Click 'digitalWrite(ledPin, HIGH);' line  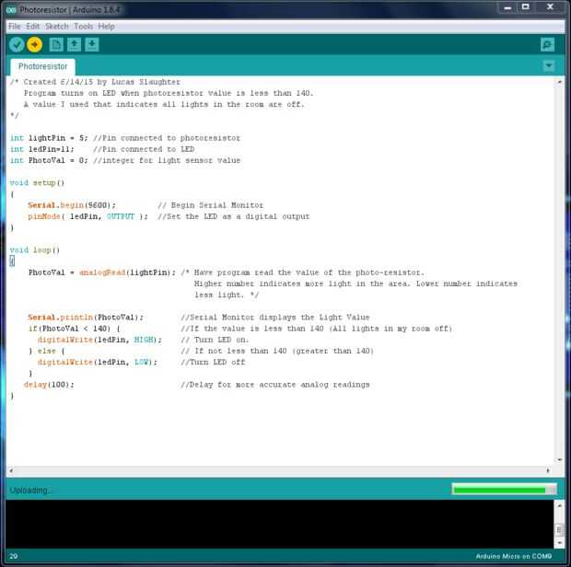click(99, 340)
